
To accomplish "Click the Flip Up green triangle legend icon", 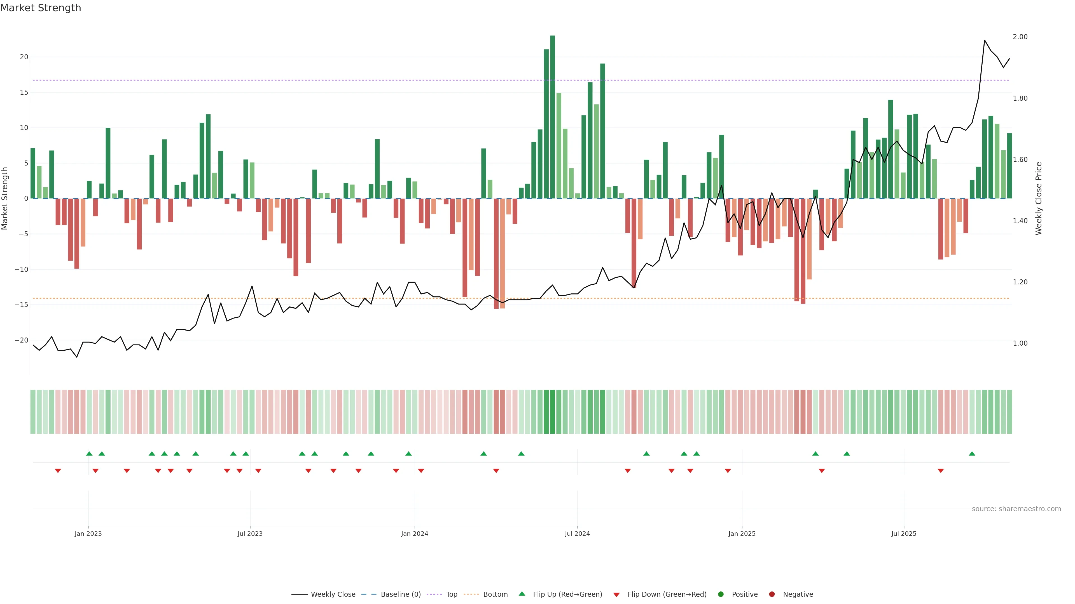I will coord(522,594).
